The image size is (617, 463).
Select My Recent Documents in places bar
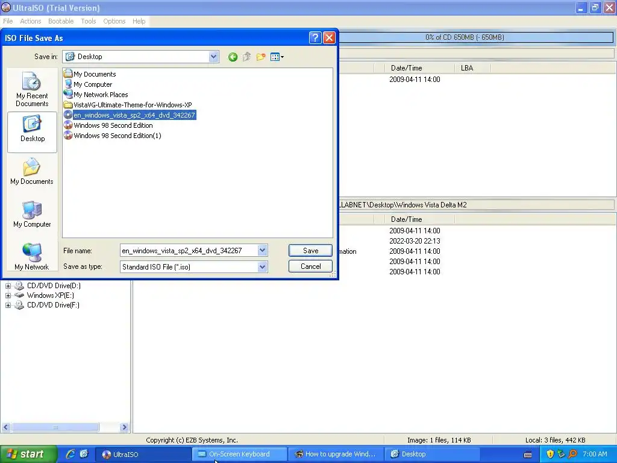(x=32, y=89)
